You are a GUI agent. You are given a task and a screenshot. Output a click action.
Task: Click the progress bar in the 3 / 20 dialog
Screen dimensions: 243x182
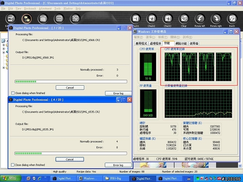71,82
